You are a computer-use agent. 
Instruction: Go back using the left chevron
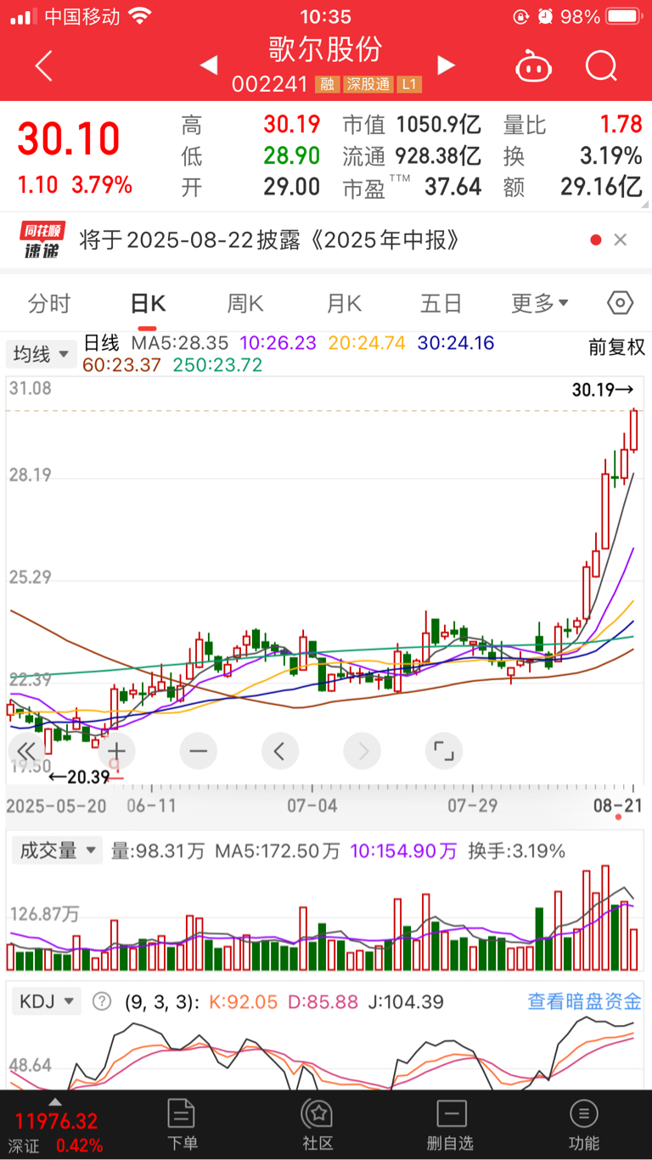pyautogui.click(x=44, y=65)
